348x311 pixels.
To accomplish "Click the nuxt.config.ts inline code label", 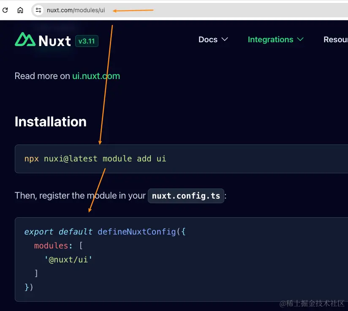I will (186, 196).
